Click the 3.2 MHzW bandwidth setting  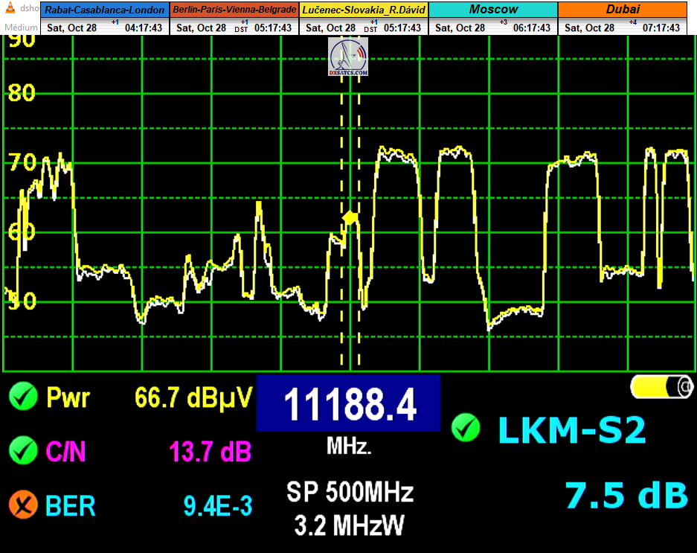[349, 525]
